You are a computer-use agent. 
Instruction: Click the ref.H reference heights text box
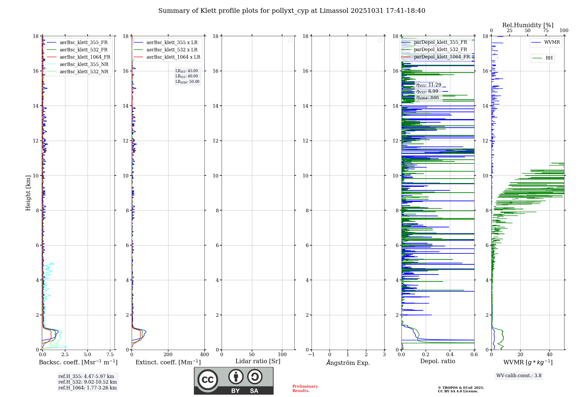(87, 382)
